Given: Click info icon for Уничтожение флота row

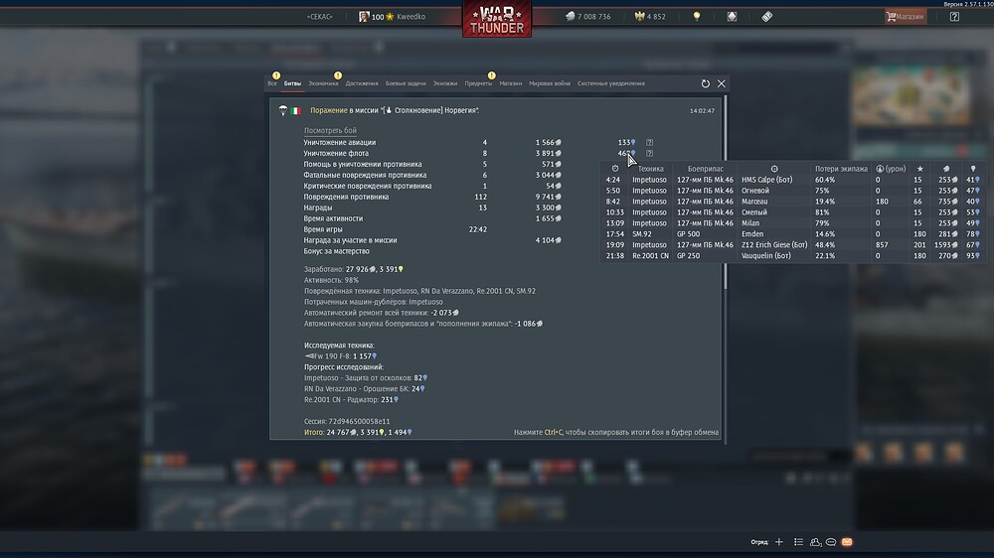Looking at the screenshot, I should pos(649,153).
